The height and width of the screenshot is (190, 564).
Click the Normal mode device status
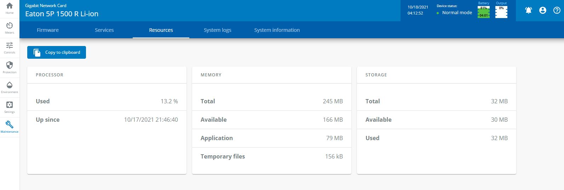457,13
